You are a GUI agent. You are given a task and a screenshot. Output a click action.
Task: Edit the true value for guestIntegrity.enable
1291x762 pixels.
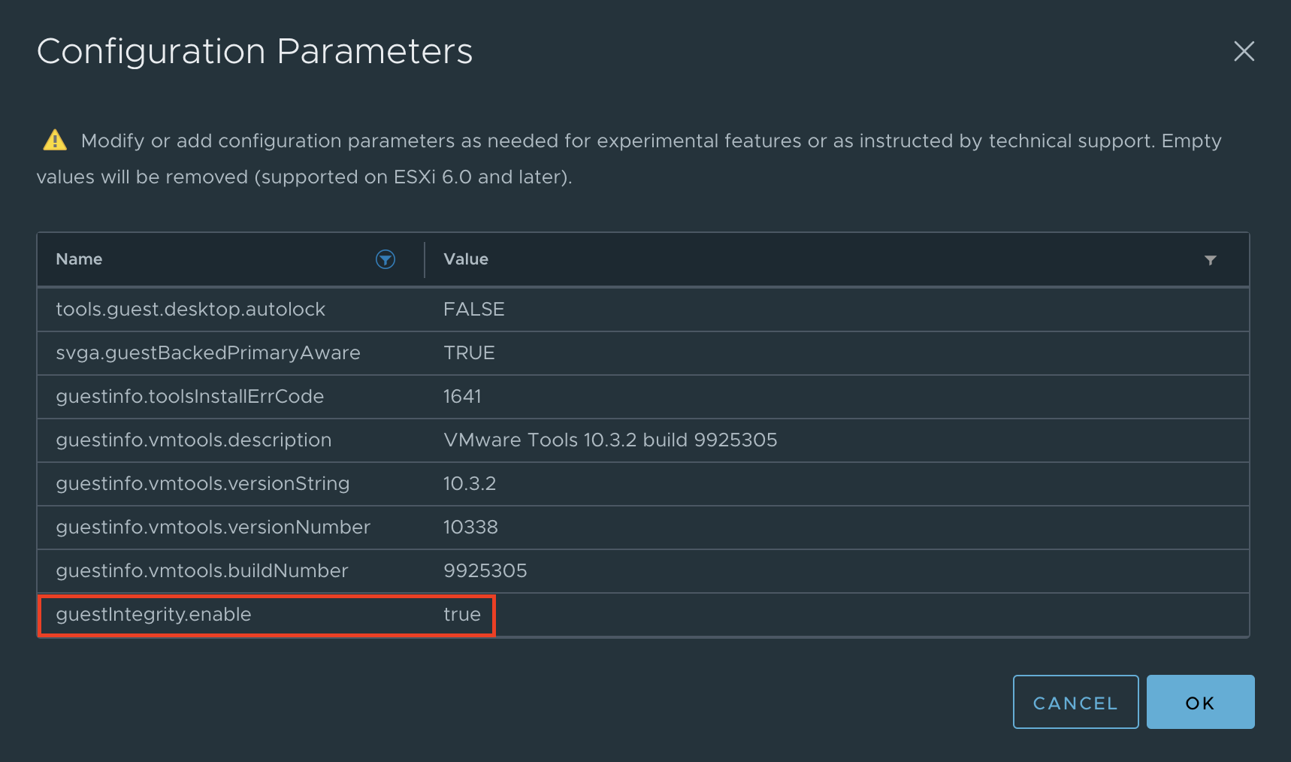click(x=461, y=615)
